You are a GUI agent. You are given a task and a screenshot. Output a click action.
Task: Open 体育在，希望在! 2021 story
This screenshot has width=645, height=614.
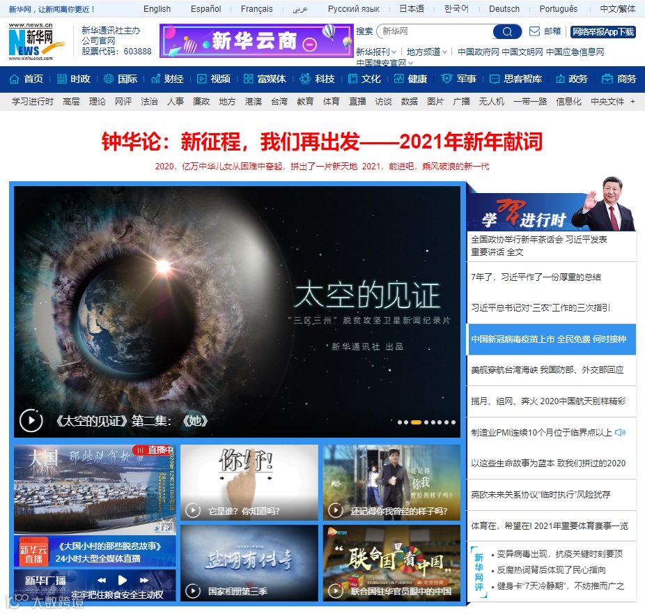coord(550,525)
